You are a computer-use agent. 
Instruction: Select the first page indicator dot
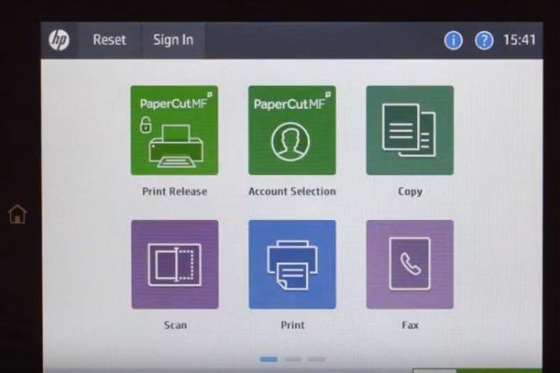pos(269,358)
